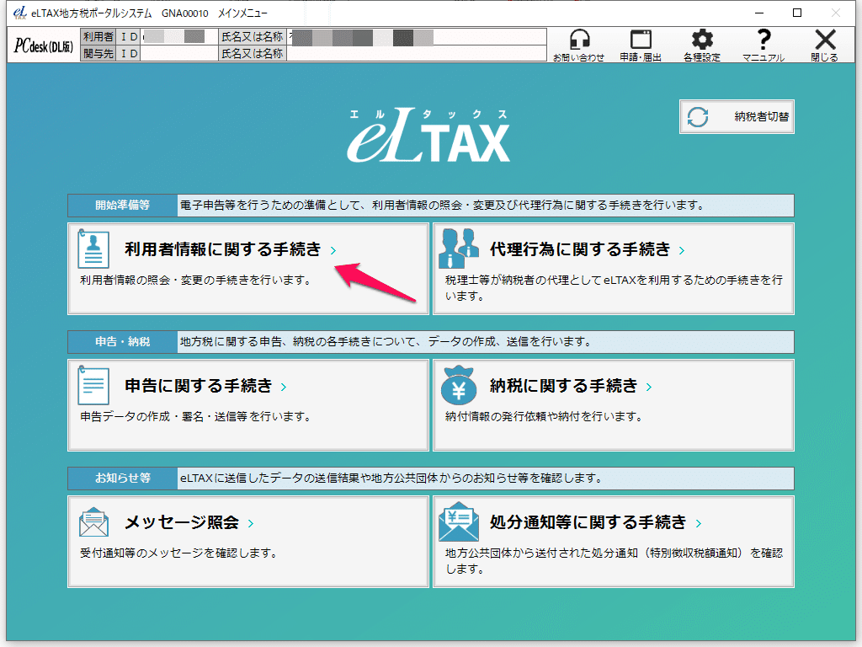Screen dimensions: 862x647
Task: Click the eLTAX title bar app icon
Action: pos(20,13)
